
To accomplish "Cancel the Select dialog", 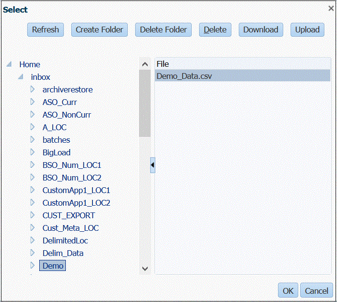I will coord(317,290).
